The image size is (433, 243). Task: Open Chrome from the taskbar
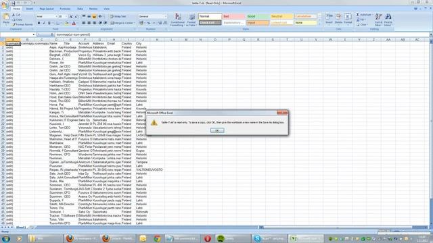(x=157, y=238)
